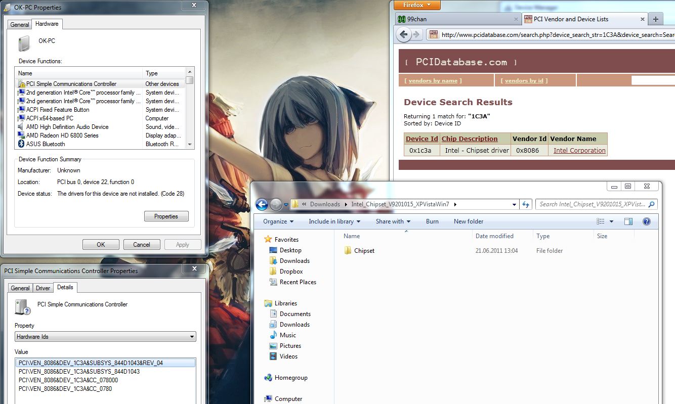675x404 pixels.
Task: Close the 99chan tab
Action: click(516, 19)
